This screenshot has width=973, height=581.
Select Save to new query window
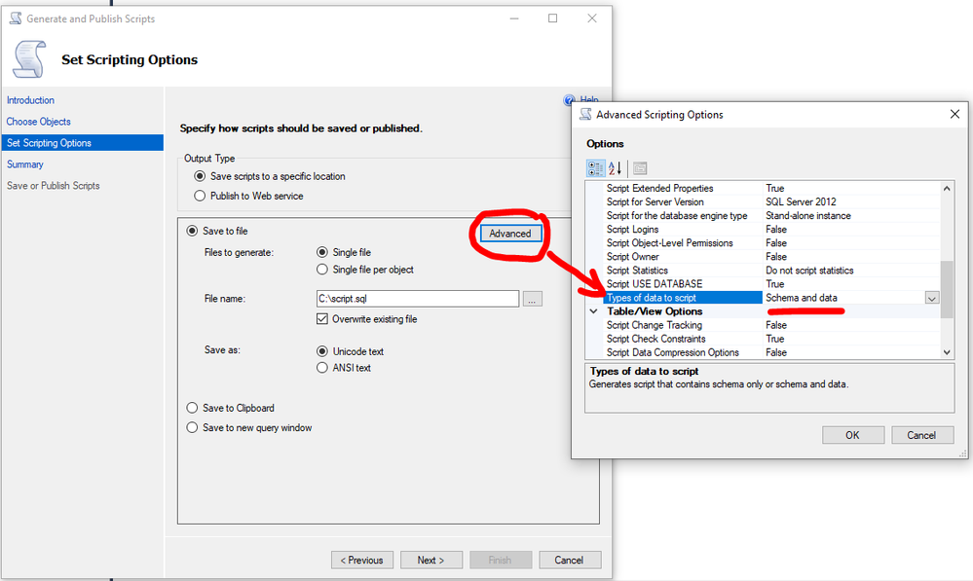click(193, 427)
